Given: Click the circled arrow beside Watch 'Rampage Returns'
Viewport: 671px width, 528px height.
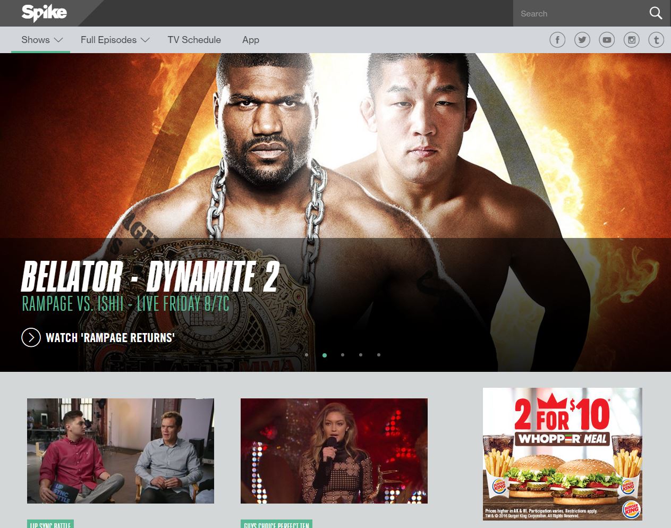Looking at the screenshot, I should (x=31, y=337).
